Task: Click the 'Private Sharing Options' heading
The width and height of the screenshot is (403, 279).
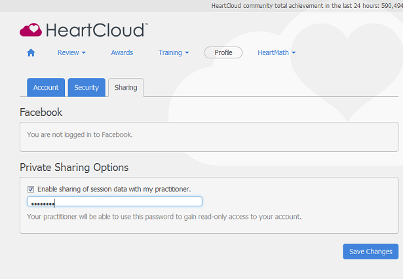Action: (74, 168)
